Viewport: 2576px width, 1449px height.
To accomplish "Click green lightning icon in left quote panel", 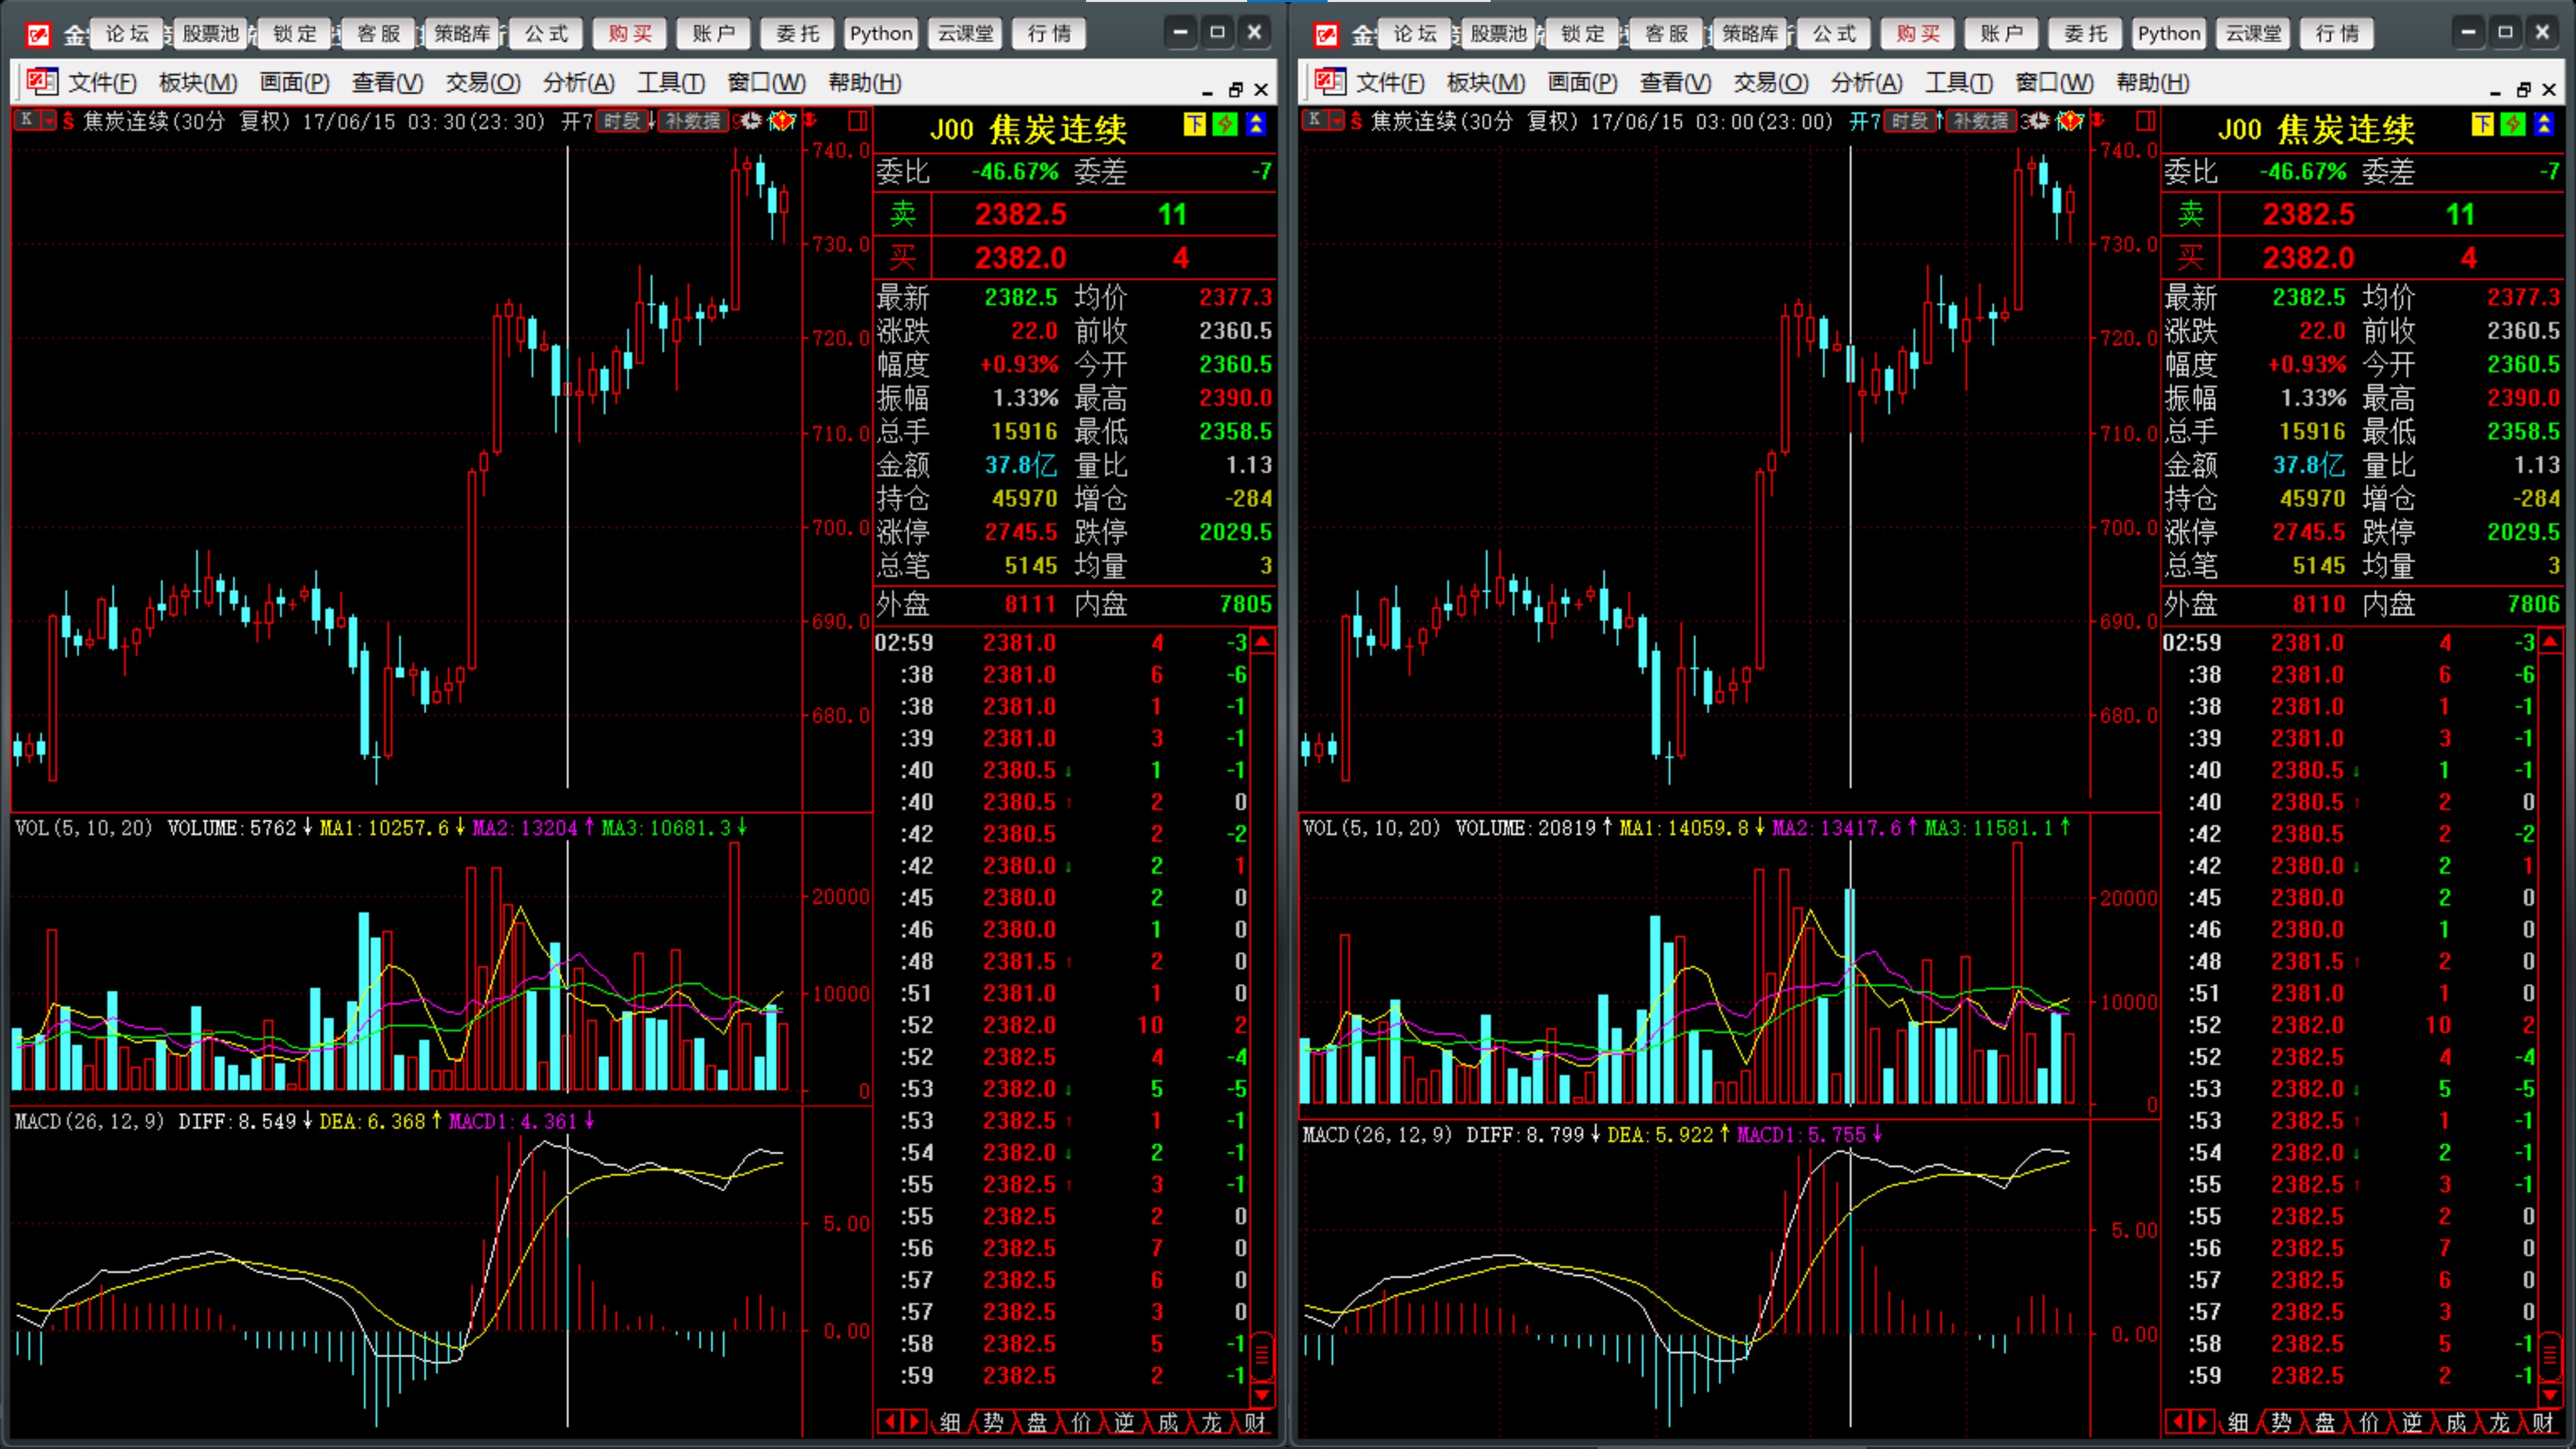I will click(1225, 124).
